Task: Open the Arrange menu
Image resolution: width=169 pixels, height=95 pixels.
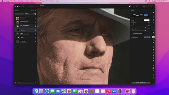Action: pyautogui.click(x=42, y=1)
